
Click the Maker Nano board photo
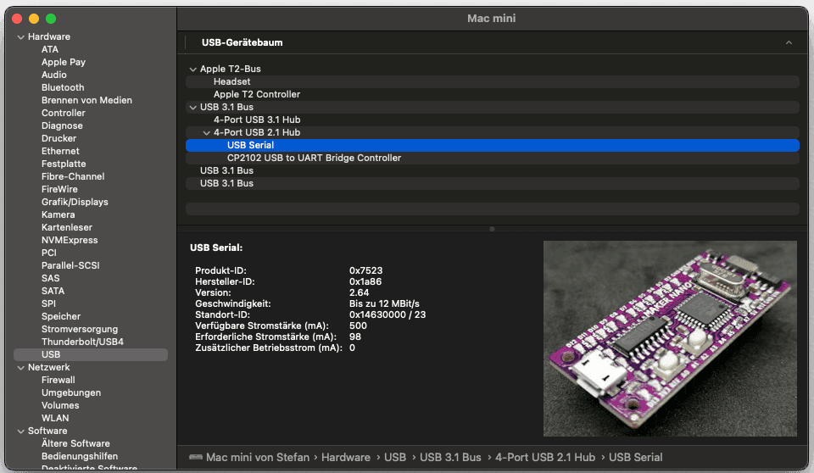tap(670, 338)
